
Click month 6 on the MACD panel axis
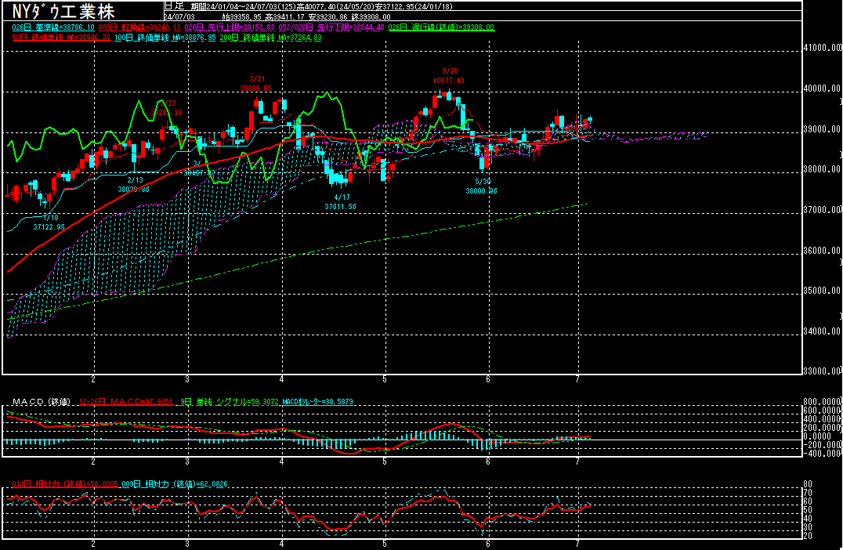click(488, 461)
